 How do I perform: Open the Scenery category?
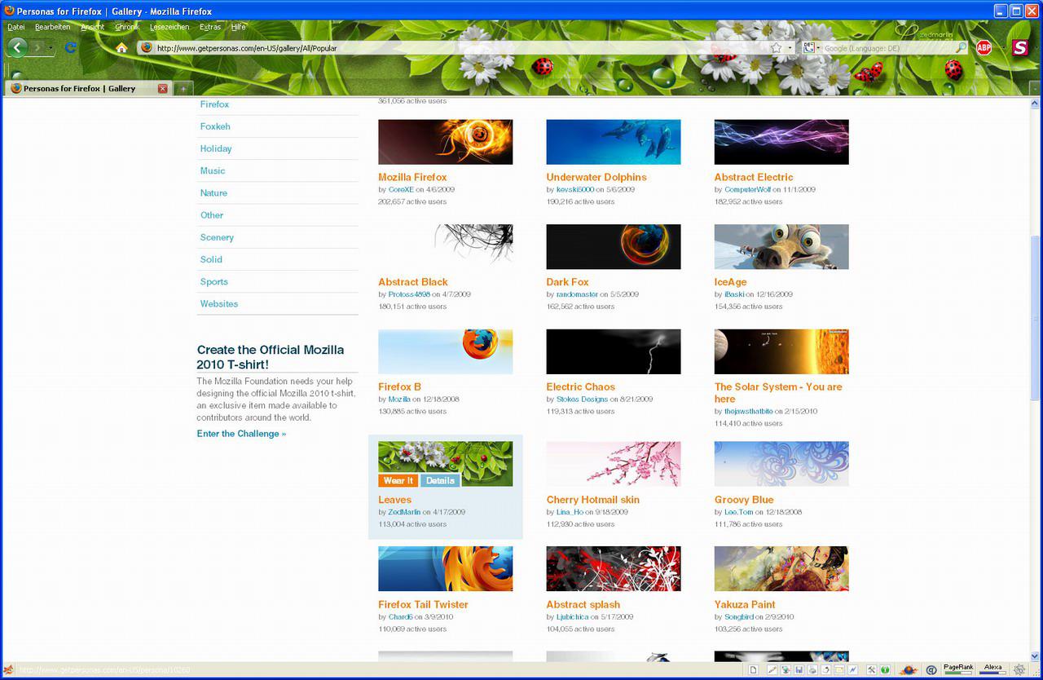217,237
